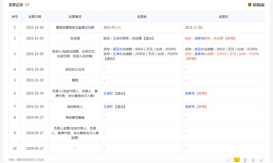The height and width of the screenshot is (163, 273).
Task: Click date 2019-05-17 in row 8
Action: tap(35, 117)
